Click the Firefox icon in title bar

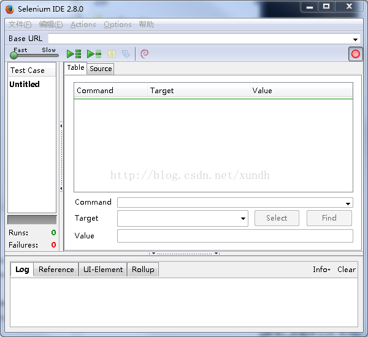tap(10, 9)
